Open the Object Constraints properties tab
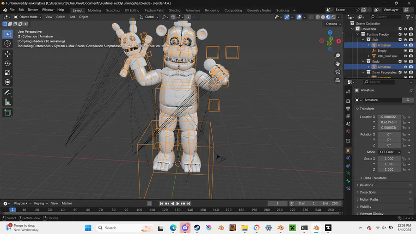 point(348,166)
